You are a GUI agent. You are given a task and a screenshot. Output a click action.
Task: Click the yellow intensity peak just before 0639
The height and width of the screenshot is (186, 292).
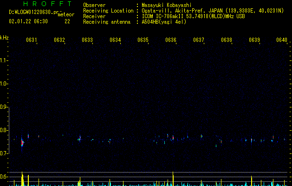252,181
